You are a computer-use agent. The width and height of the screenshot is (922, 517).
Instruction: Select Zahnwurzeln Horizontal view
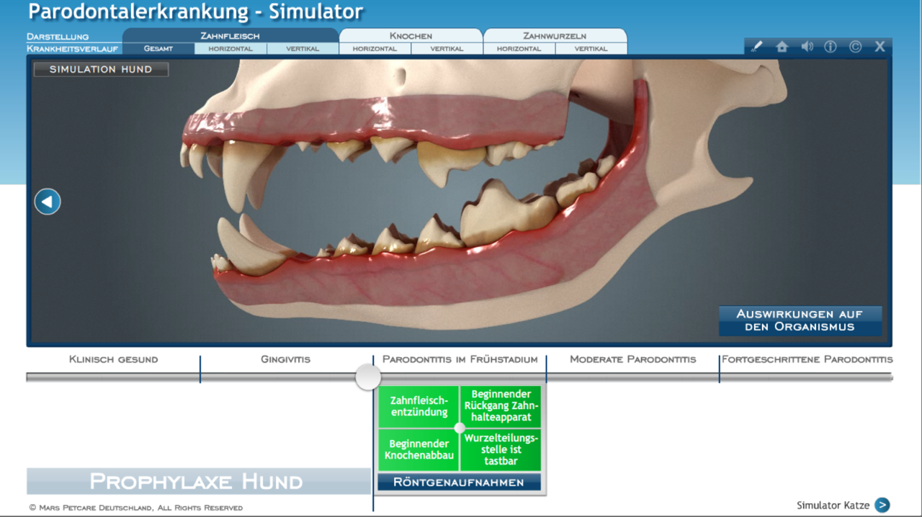pyautogui.click(x=519, y=49)
